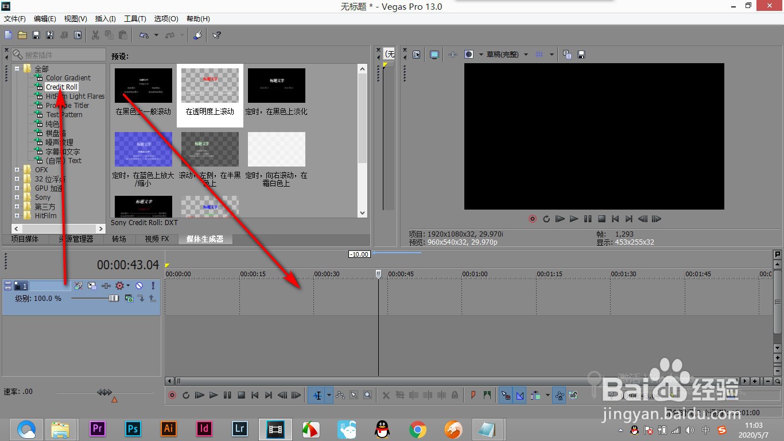Expand the Sony folder
The width and height of the screenshot is (784, 441).
17,198
